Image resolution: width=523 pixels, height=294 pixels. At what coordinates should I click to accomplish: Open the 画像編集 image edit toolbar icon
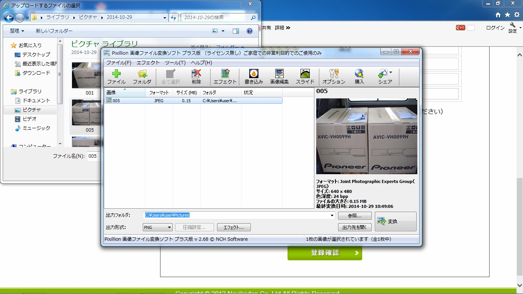[x=279, y=77]
